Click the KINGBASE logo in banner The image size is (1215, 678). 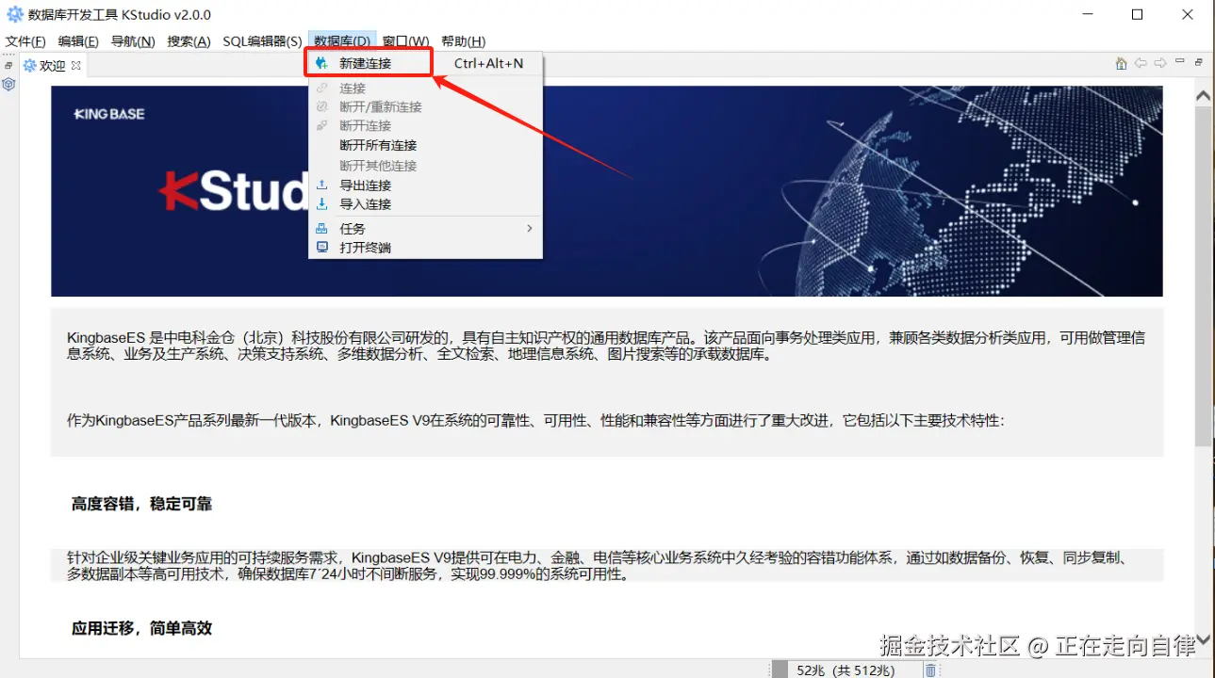point(109,114)
